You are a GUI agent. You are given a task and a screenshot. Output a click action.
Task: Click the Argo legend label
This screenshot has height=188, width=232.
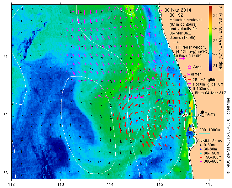pyautogui.click(x=197, y=67)
